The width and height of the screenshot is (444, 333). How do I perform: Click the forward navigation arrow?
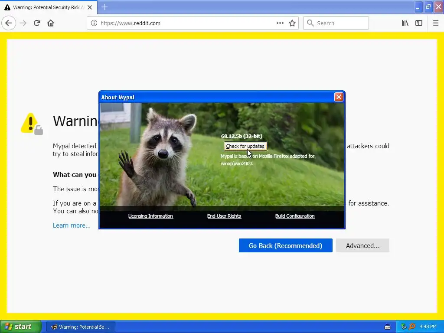(x=23, y=23)
